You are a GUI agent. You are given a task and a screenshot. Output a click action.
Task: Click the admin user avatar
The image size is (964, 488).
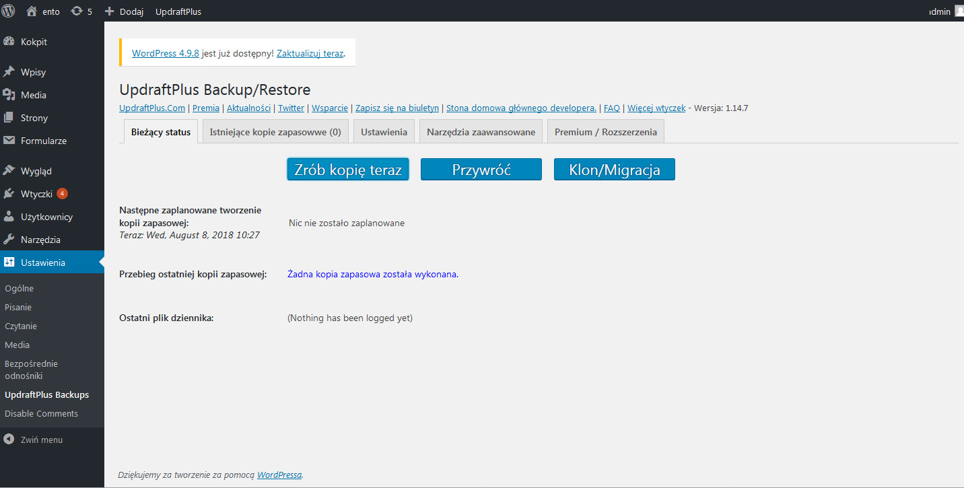959,11
